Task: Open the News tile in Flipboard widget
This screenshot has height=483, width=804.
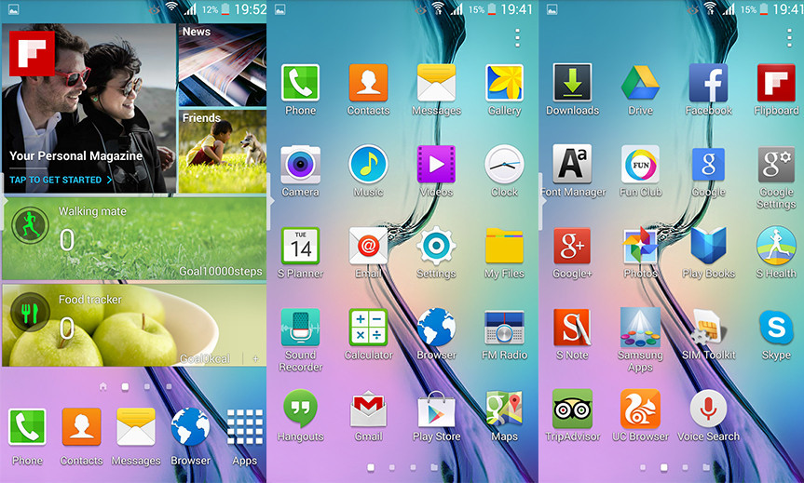Action: pos(222,65)
